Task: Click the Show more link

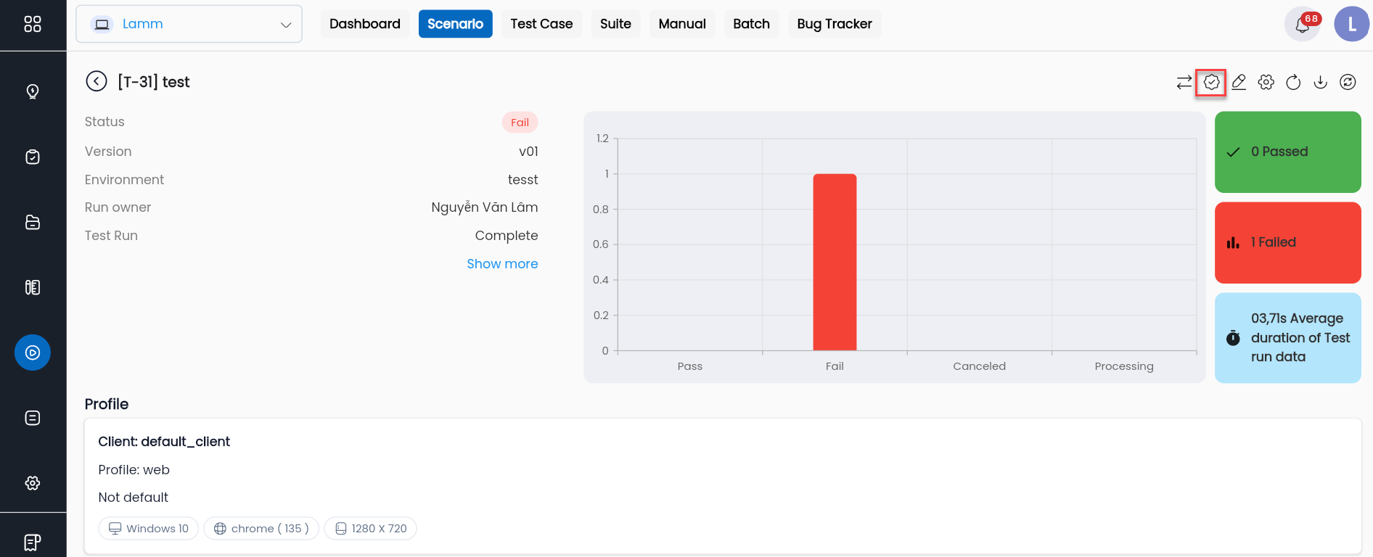Action: pos(502,264)
